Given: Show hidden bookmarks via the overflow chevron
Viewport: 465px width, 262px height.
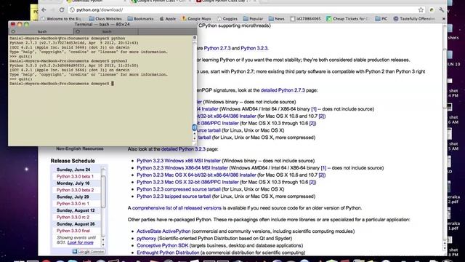Looking at the screenshot, I should click(x=444, y=19).
